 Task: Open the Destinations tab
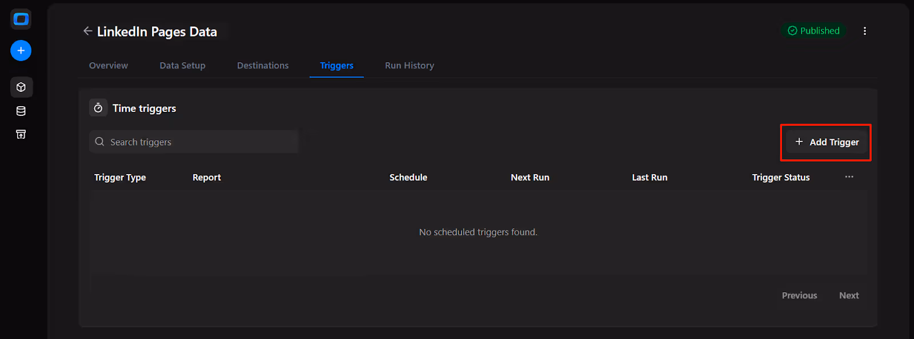click(x=263, y=66)
